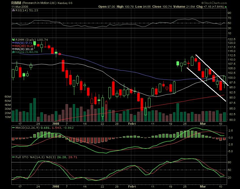The image size is (240, 189).
Task: Click the RSI(14) legend line icon
Action: coord(13,10)
